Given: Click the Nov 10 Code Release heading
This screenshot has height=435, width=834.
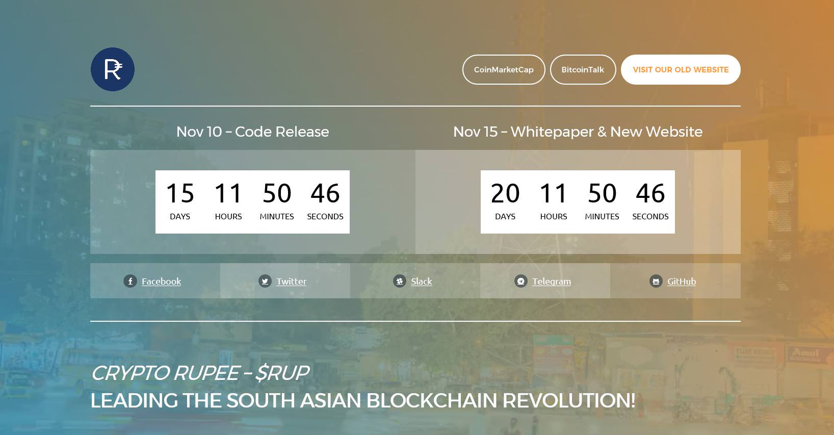Looking at the screenshot, I should pos(253,132).
